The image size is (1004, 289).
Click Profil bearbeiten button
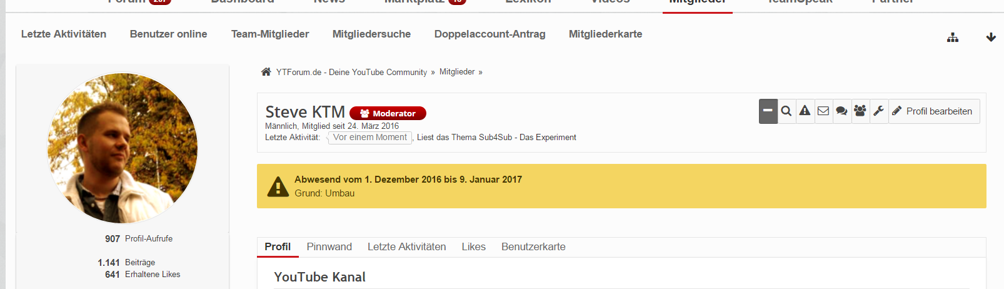[933, 111]
